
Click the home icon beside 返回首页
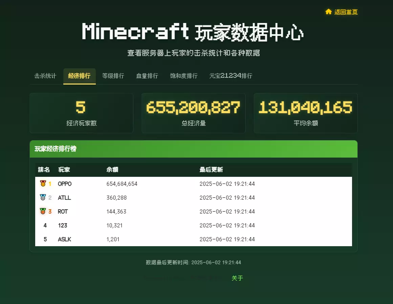coord(328,12)
